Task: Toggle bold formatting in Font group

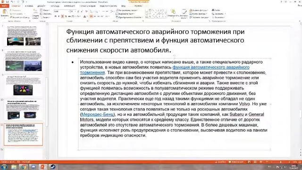Action: [x=56, y=17]
